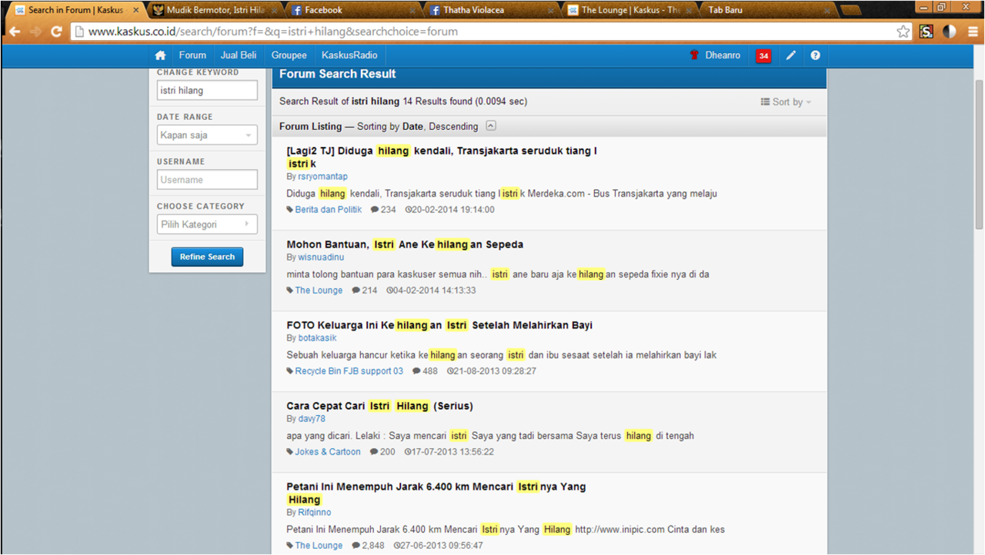Open thread Mohon Bantuan Istri Ane Kehilangan Sepeda
The image size is (985, 555).
[405, 244]
